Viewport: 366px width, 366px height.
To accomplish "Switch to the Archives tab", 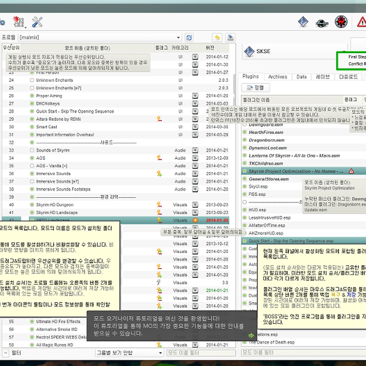I will coord(277,77).
